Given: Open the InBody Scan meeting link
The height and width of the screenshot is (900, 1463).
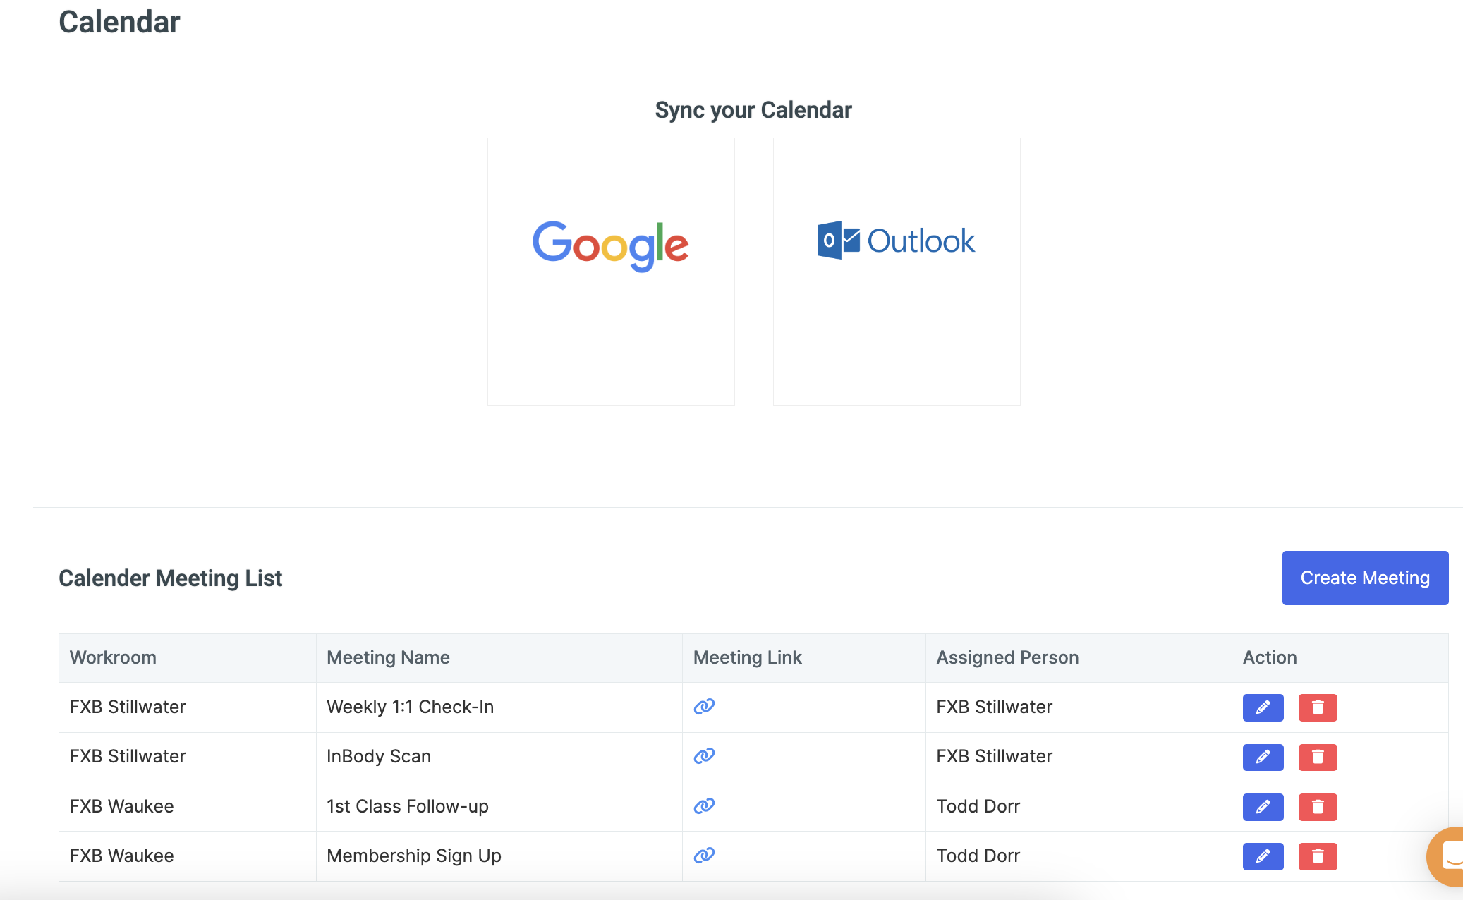Looking at the screenshot, I should [x=704, y=756].
